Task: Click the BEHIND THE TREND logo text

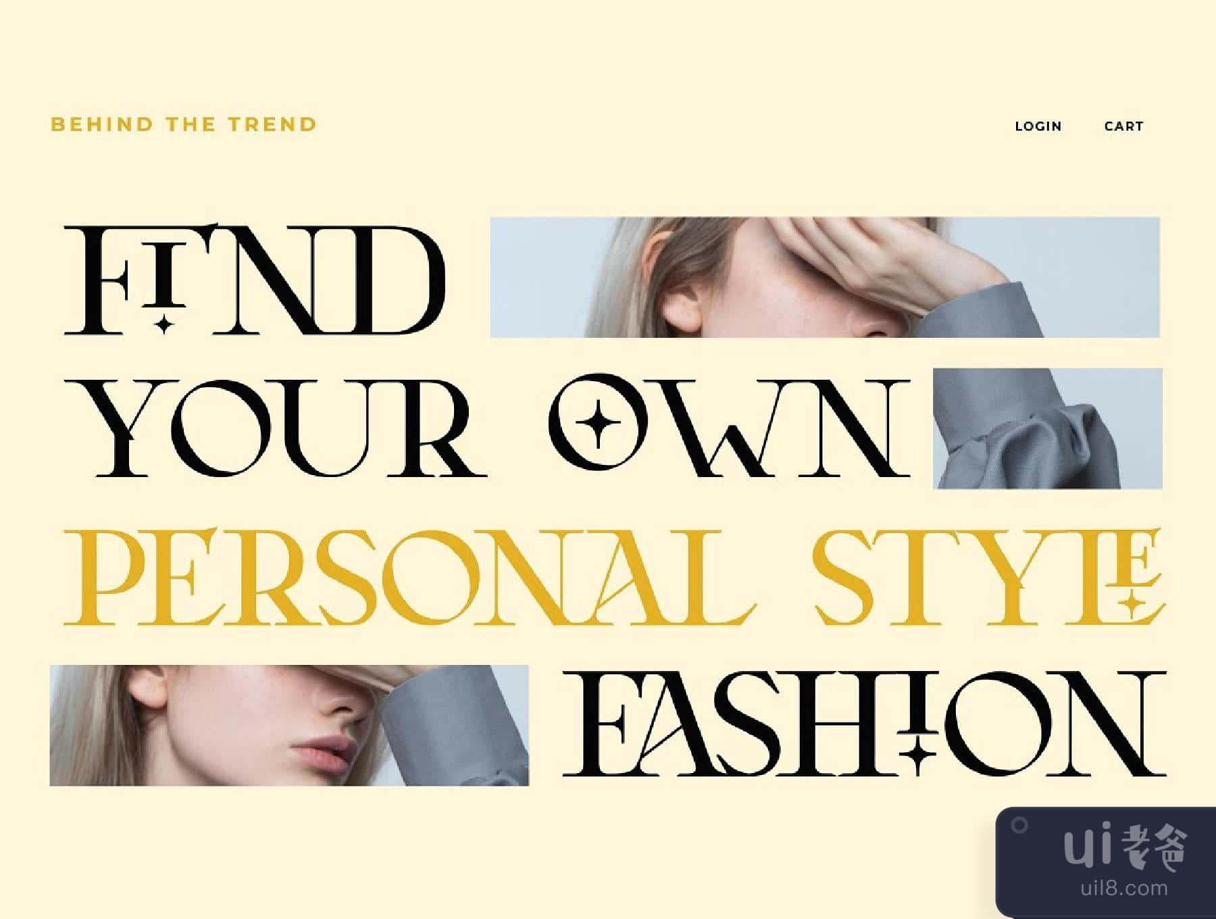Action: 184,124
